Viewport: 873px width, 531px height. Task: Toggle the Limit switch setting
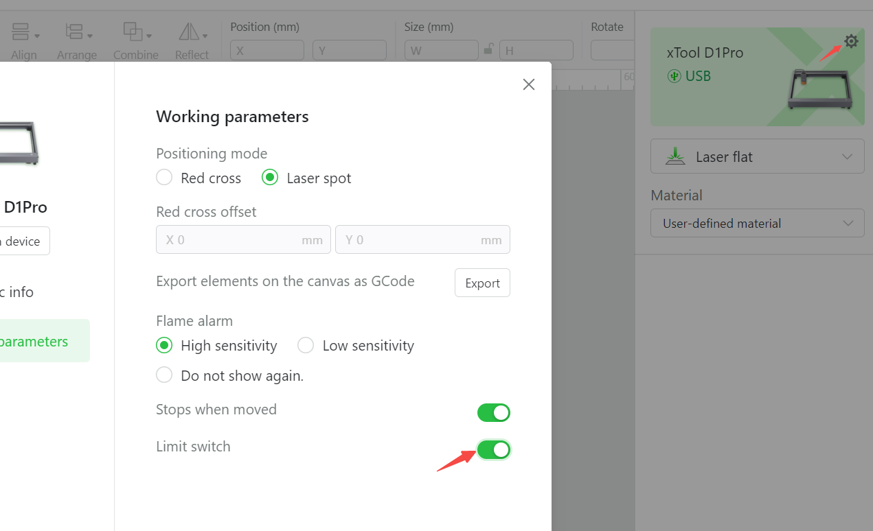494,450
